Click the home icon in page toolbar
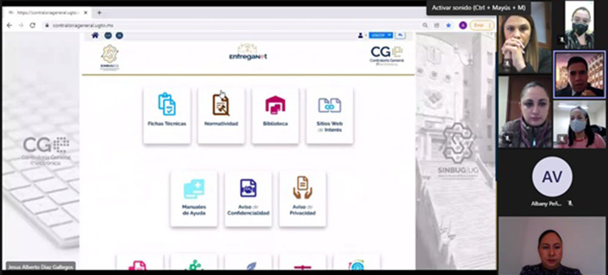This screenshot has height=275, width=608. point(95,35)
